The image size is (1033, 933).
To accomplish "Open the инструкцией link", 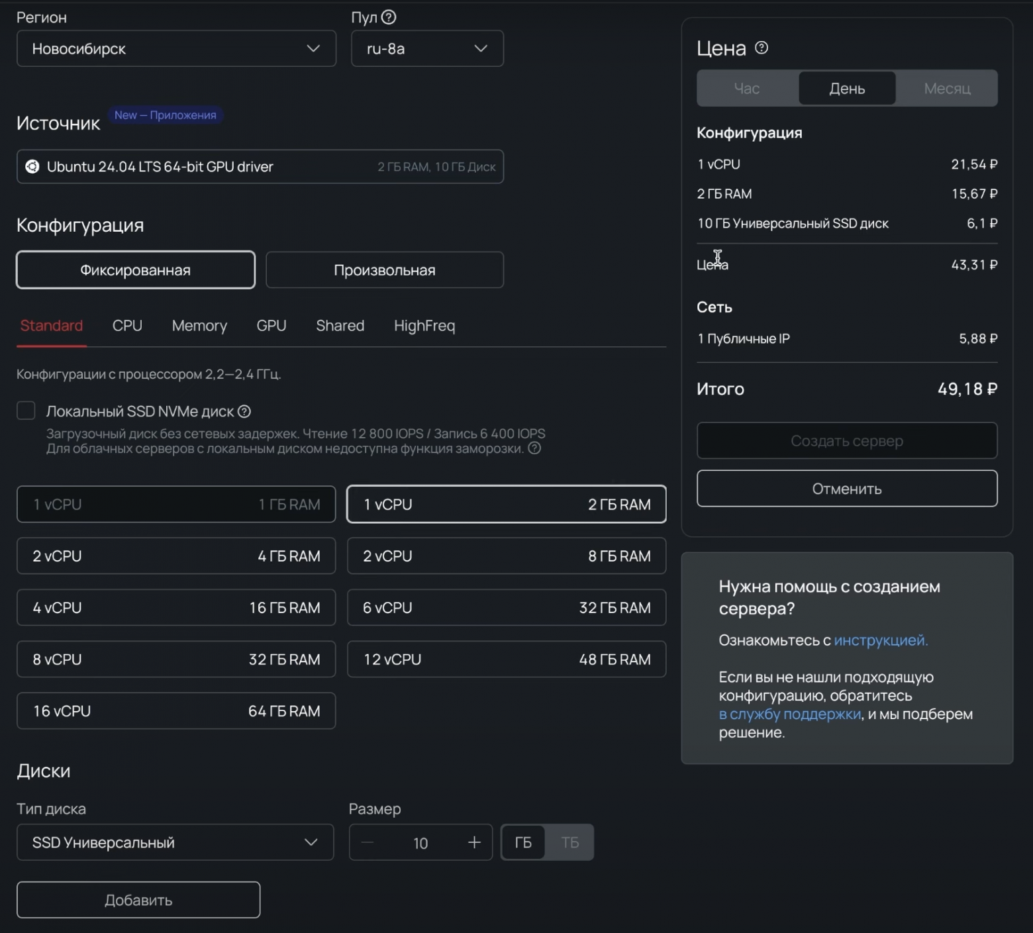I will [x=881, y=640].
